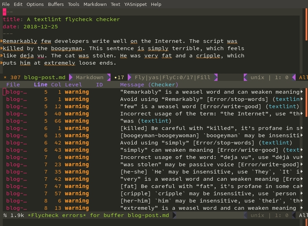The image size is (308, 226).
Task: Click the 1.9k buffer size in bottom mode line
Action: point(17,215)
